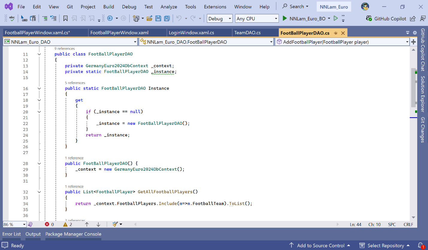
Task: Click the editor settings gear icon above tabs
Action: pos(415,33)
